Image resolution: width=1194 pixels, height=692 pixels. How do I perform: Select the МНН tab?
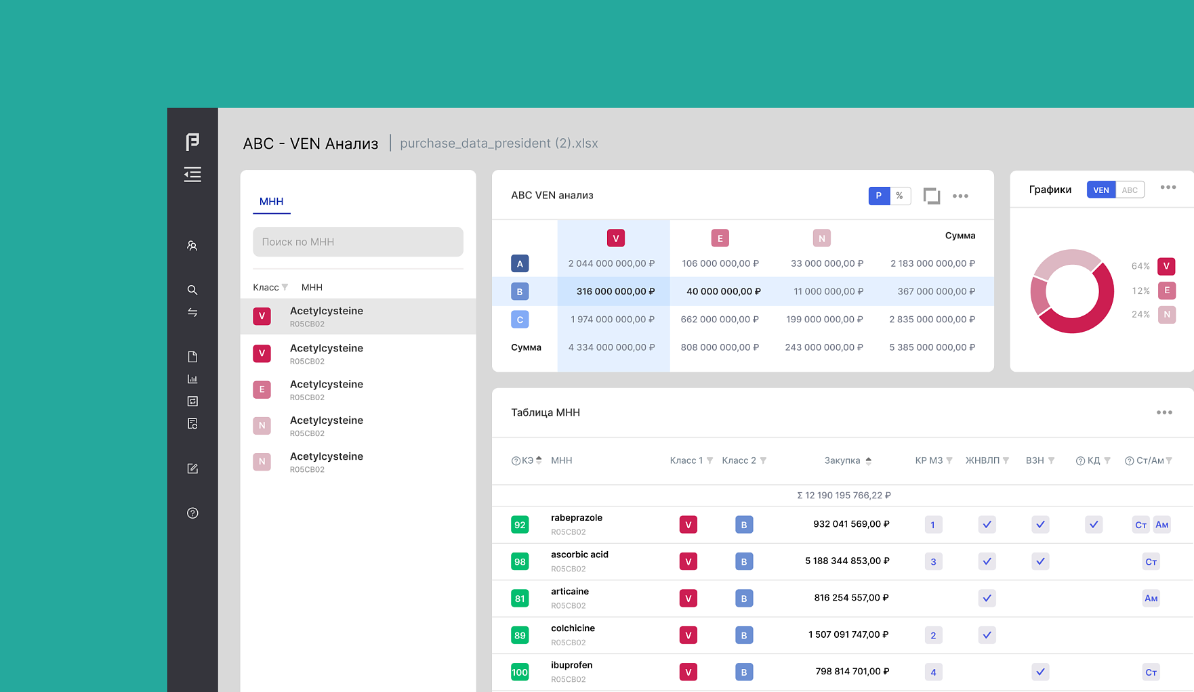coord(271,202)
